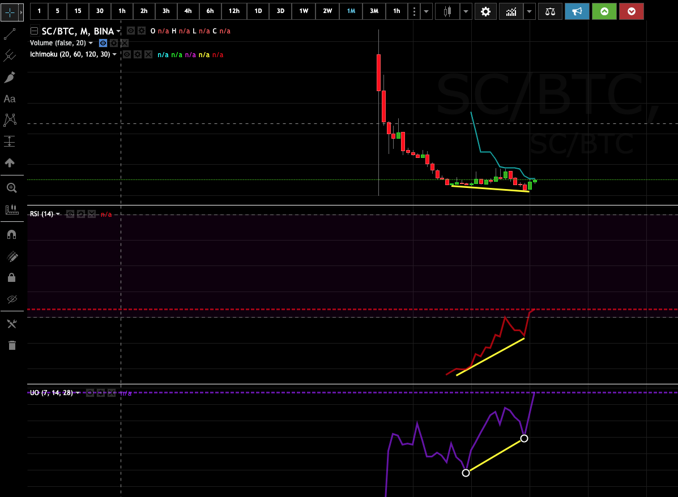Toggle RSI indicator visibility eye
The width and height of the screenshot is (678, 497).
pyautogui.click(x=70, y=214)
